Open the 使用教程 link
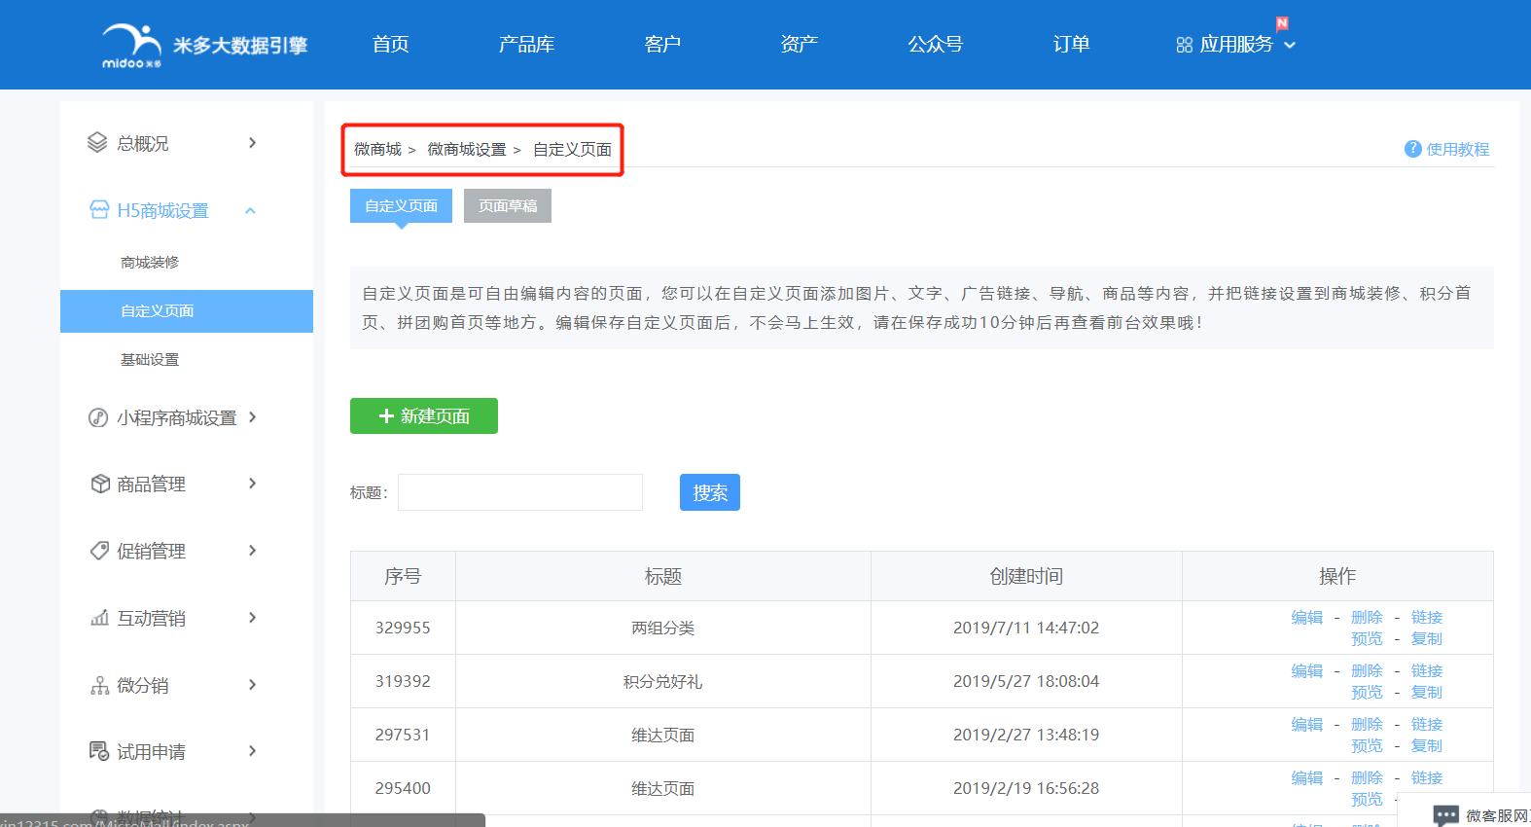1531x827 pixels. [1457, 149]
